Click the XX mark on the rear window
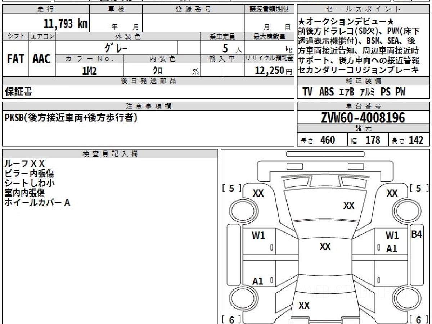The width and height of the screenshot is (432, 324). pyautogui.click(x=304, y=306)
